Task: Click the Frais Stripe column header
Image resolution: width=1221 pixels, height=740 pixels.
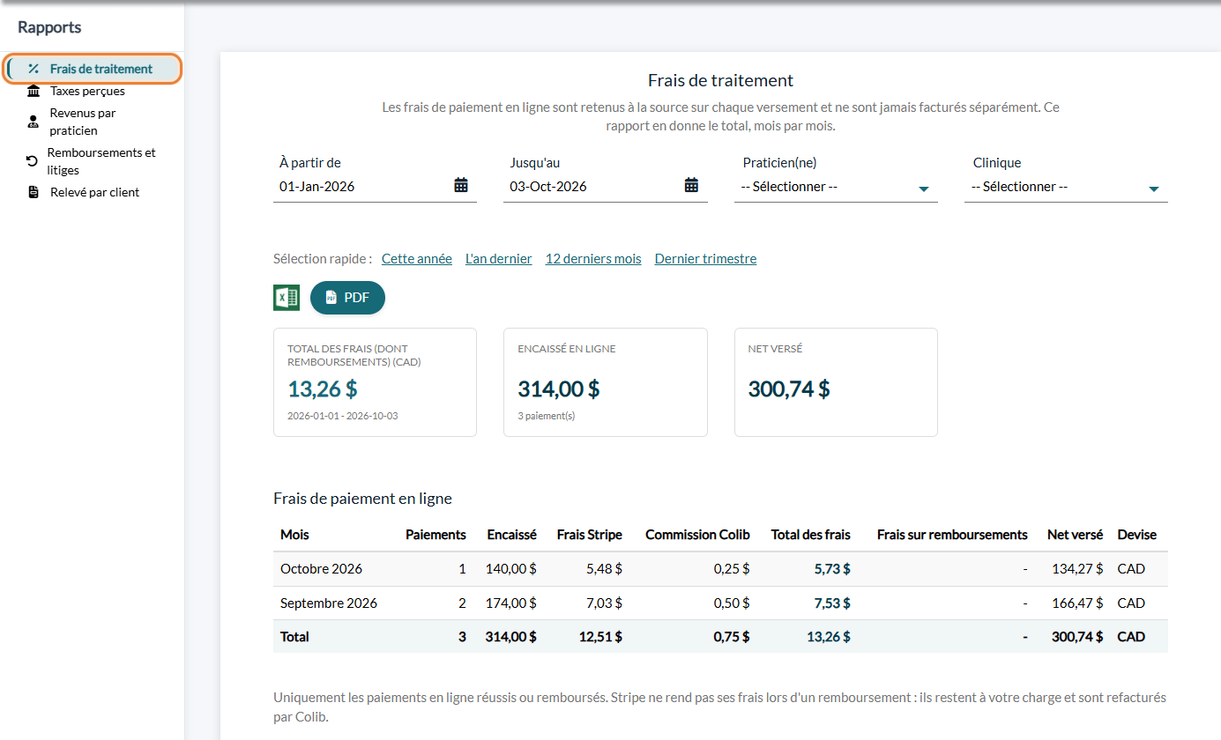Action: click(x=590, y=535)
